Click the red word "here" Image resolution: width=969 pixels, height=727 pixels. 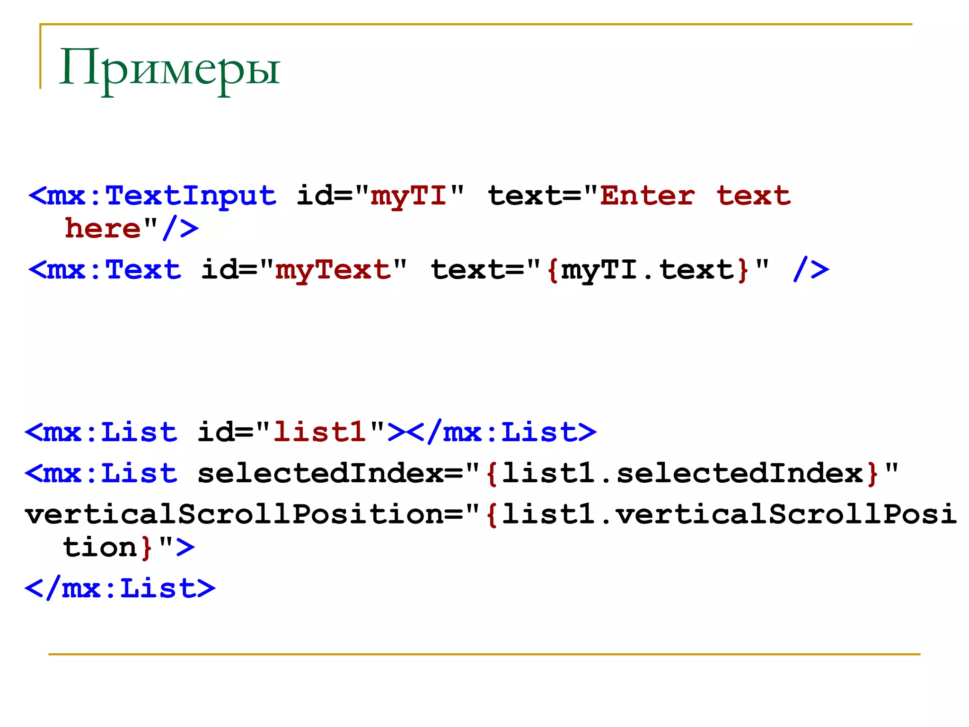pyautogui.click(x=103, y=229)
